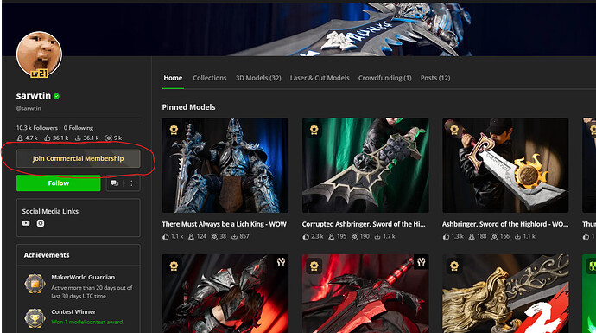Image resolution: width=596 pixels, height=333 pixels.
Task: Open the Crowdfunding (1) tab
Action: [x=384, y=78]
